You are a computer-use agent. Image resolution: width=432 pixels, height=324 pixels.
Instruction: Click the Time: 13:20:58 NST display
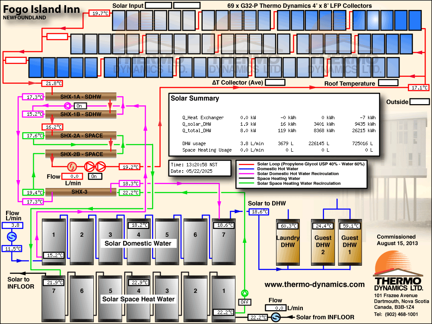[x=194, y=165]
